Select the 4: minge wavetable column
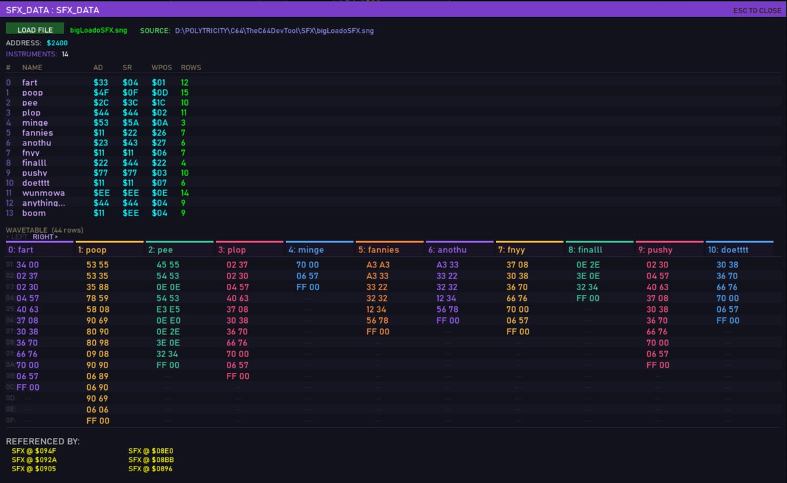The image size is (787, 483). coord(320,250)
